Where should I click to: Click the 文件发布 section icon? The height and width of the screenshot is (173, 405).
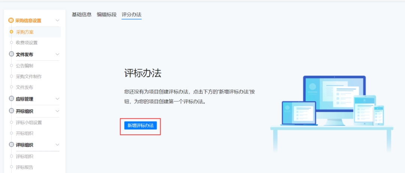(11, 54)
